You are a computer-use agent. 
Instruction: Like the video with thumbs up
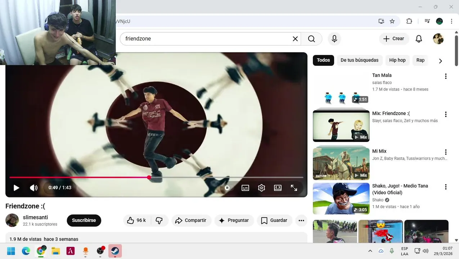[136, 221]
